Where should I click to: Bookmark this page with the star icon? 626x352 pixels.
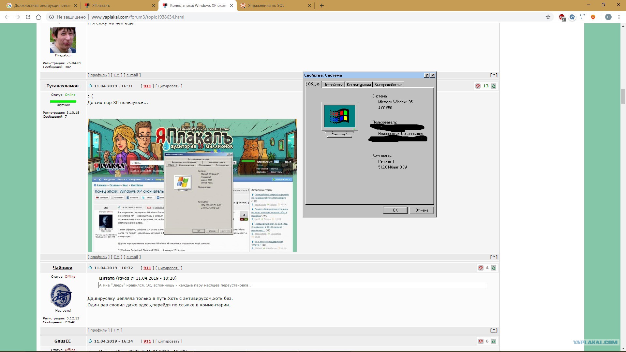(548, 17)
